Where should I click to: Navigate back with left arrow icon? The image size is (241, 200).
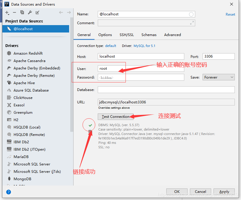click(x=61, y=12)
